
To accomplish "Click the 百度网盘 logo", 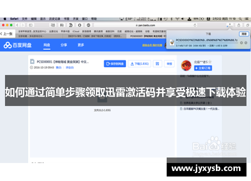I will [x=18, y=45].
